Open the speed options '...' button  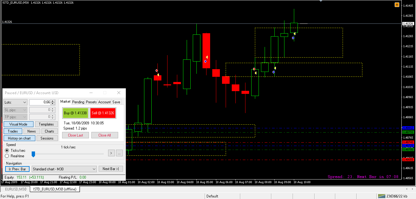[119, 153]
